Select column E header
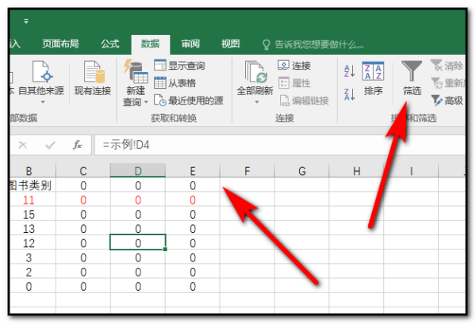 click(193, 171)
